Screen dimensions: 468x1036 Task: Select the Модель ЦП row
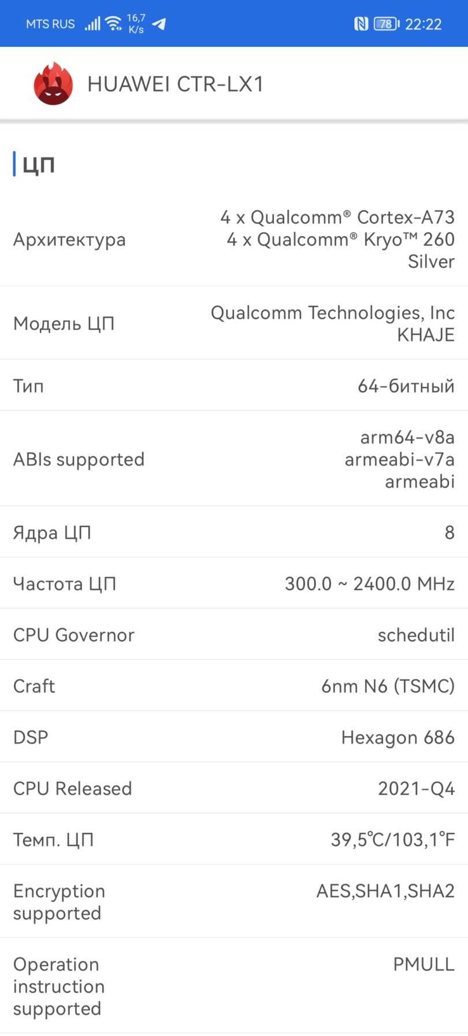pyautogui.click(x=234, y=323)
